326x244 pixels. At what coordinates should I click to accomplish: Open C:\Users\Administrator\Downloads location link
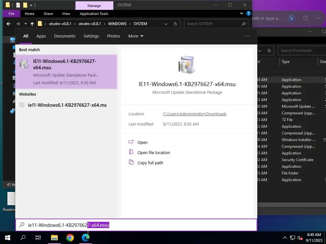pos(195,114)
